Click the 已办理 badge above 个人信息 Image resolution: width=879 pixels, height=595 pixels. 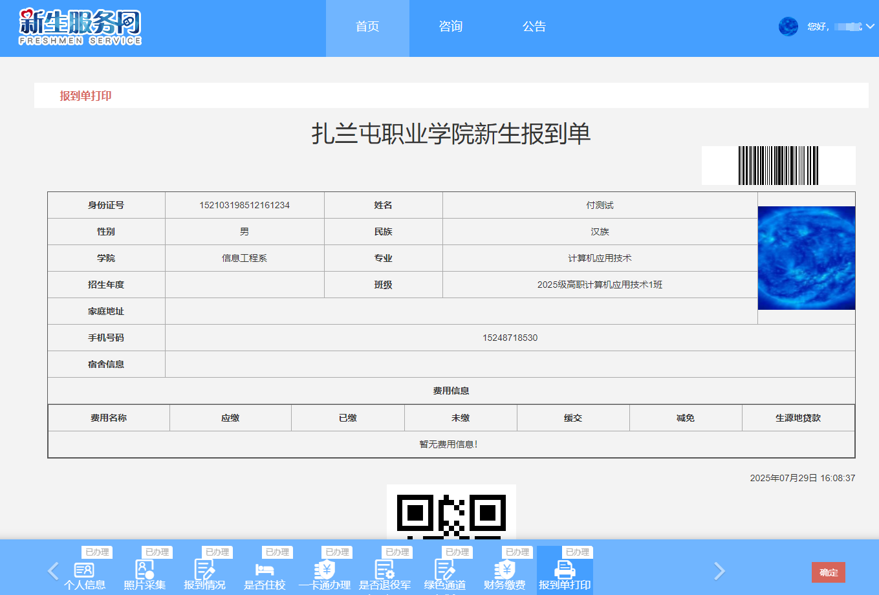click(x=97, y=552)
